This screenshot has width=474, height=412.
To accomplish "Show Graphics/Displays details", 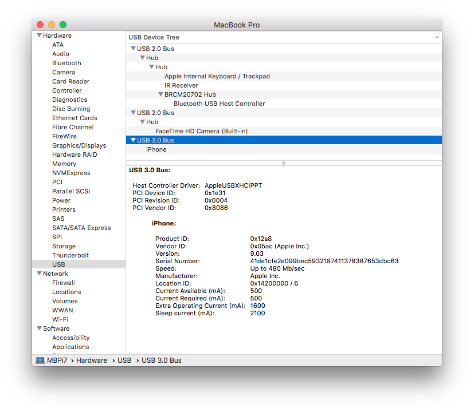I will click(79, 145).
